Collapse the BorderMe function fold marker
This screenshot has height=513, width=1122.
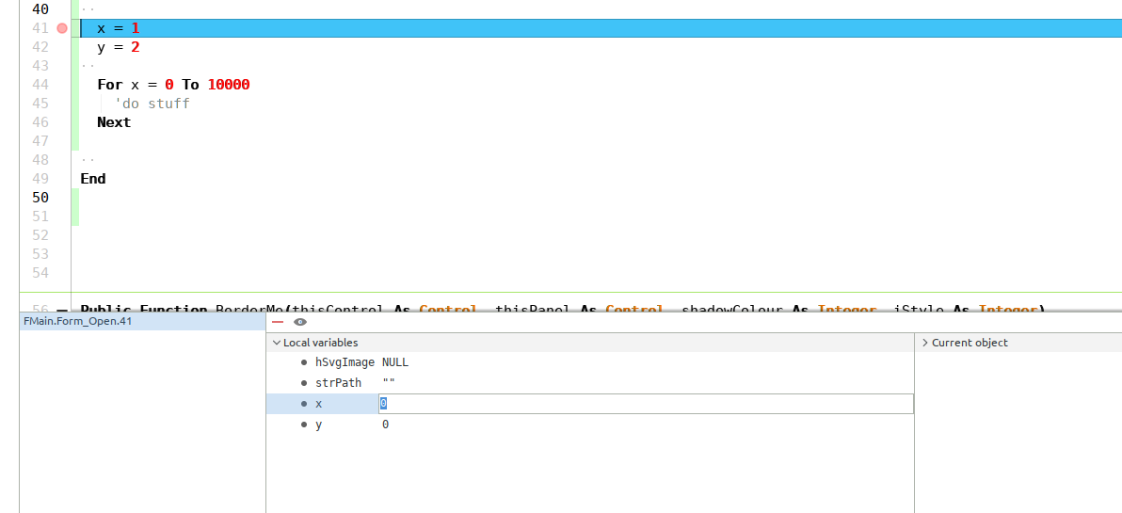(62, 310)
